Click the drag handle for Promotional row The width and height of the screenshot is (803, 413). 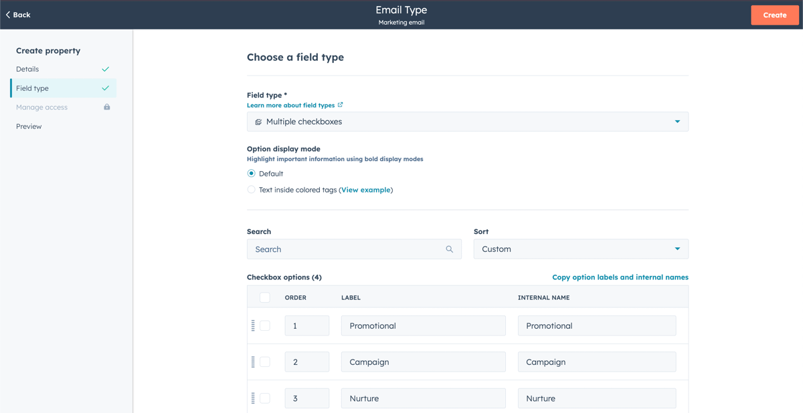(x=253, y=326)
